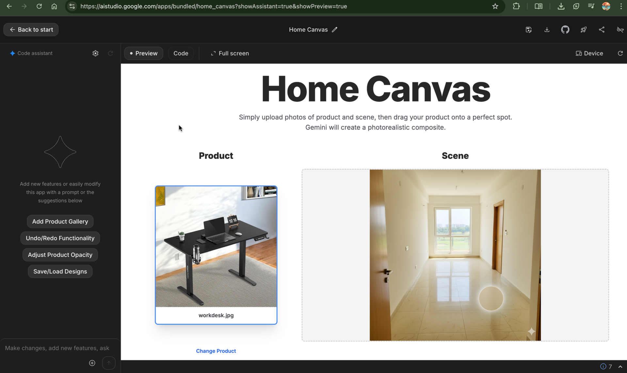This screenshot has height=373, width=627.
Task: Open the browser three-dot menu
Action: click(621, 6)
